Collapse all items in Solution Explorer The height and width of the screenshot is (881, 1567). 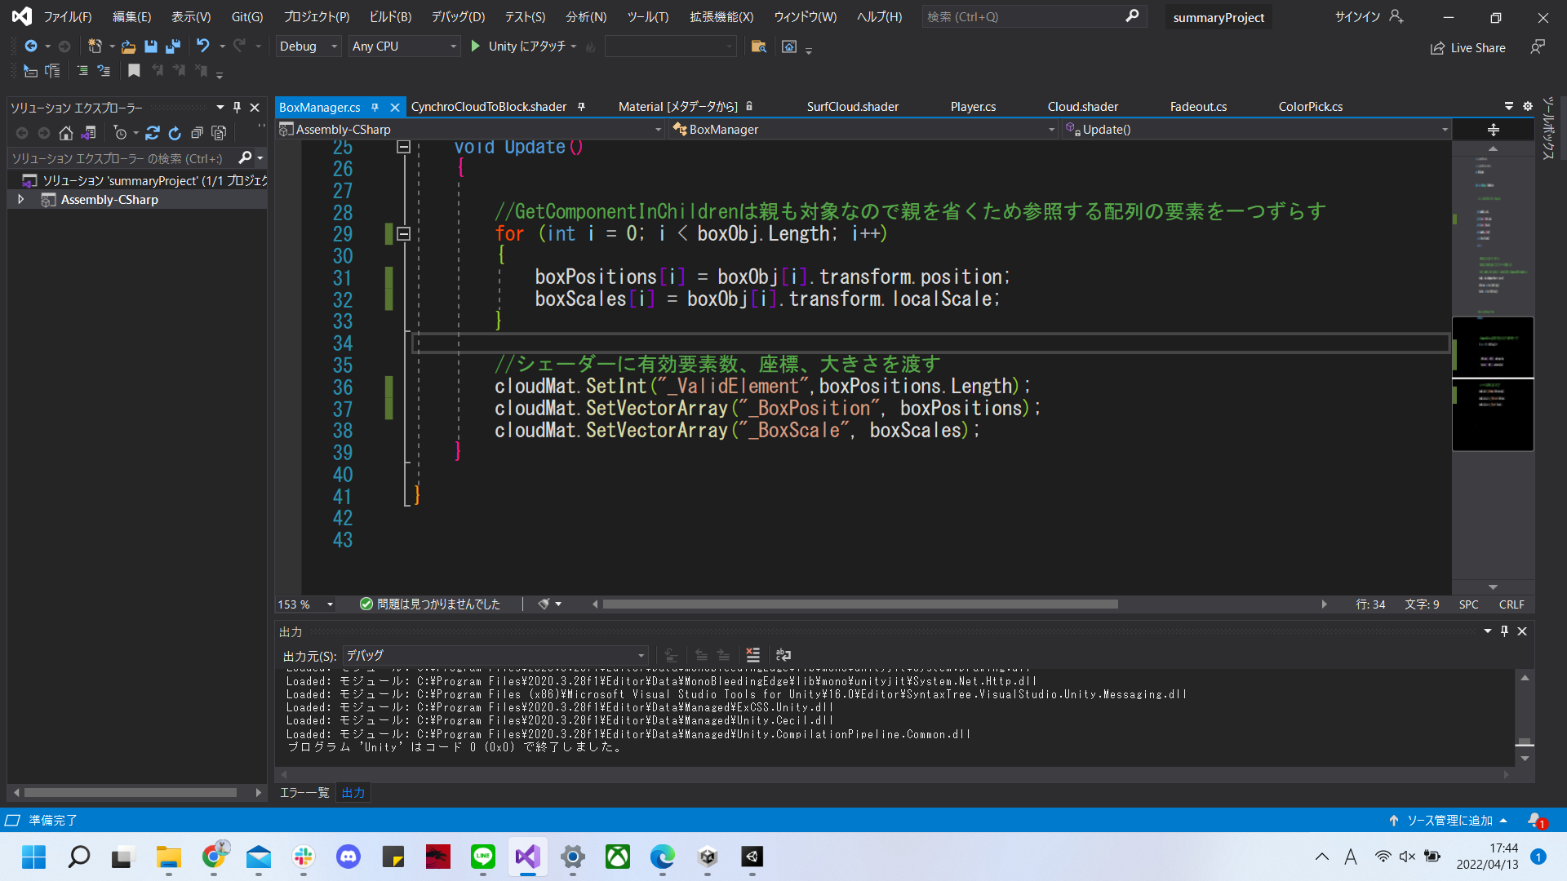click(x=197, y=133)
